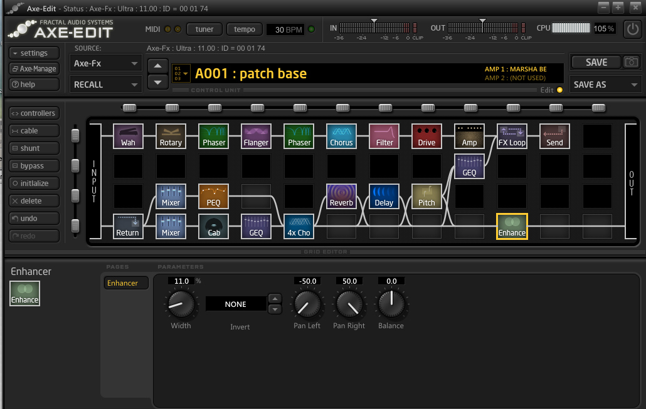Select the Chorus effect block
The image size is (646, 409).
tap(341, 135)
